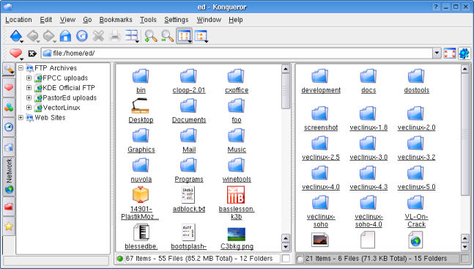Click the Home toolbar icon
The width and height of the screenshot is (474, 269).
[x=65, y=36]
